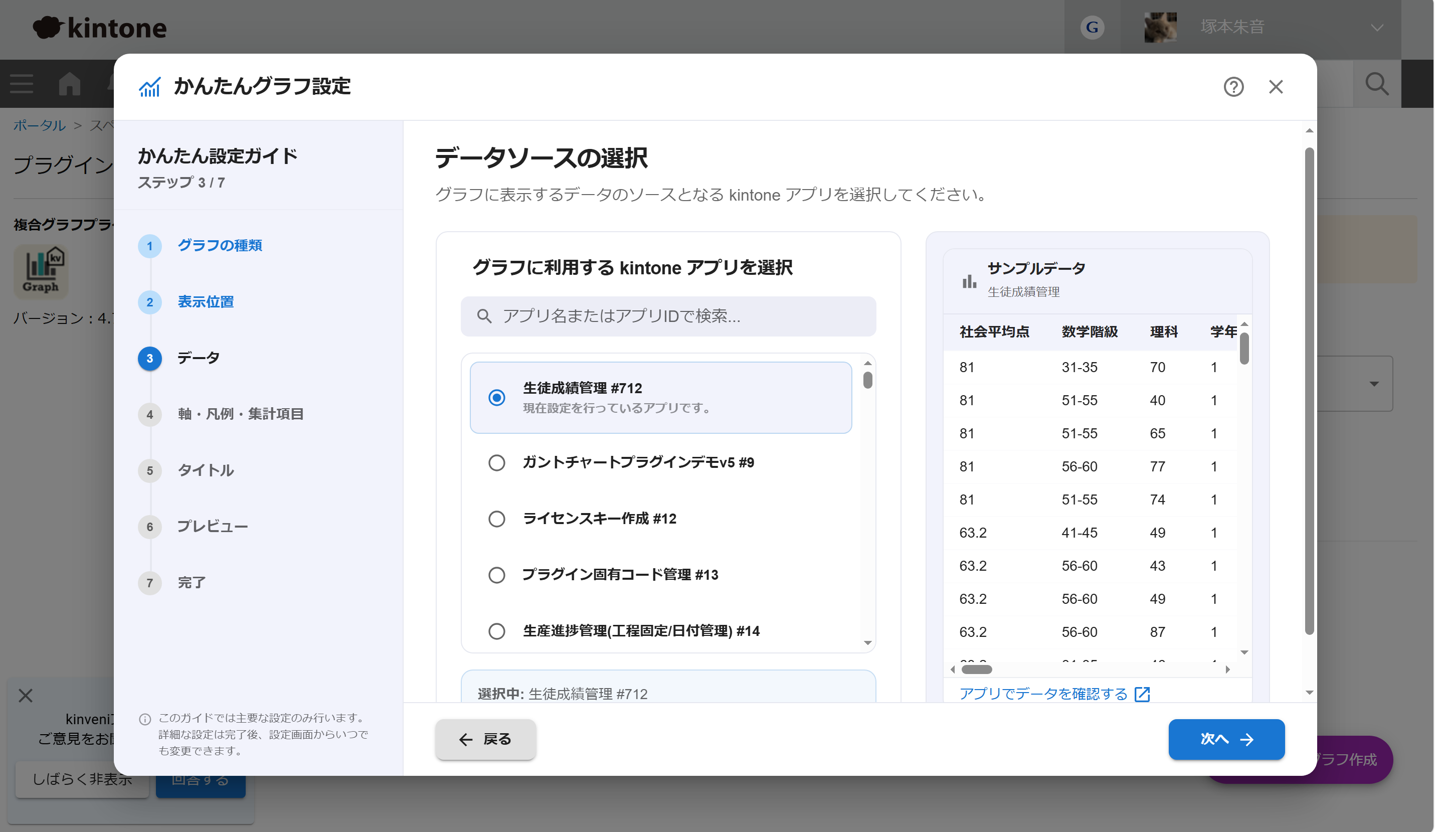Image resolution: width=1435 pixels, height=832 pixels.
Task: Click the user avatar picture
Action: pyautogui.click(x=1160, y=27)
